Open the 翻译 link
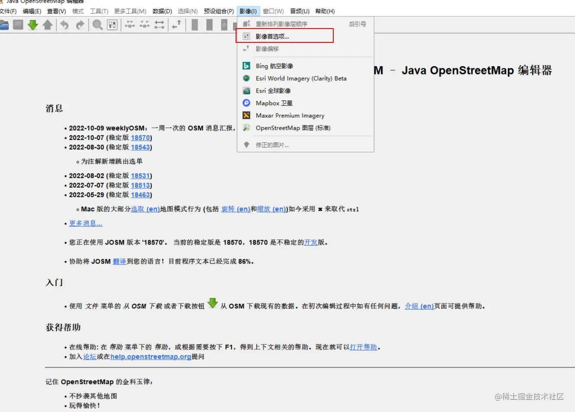The width and height of the screenshot is (575, 412). click(120, 261)
